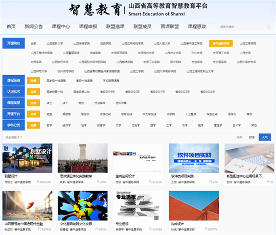Click the 智慧教育 site logo
Viewport: 276px width, 235px height.
tap(95, 10)
